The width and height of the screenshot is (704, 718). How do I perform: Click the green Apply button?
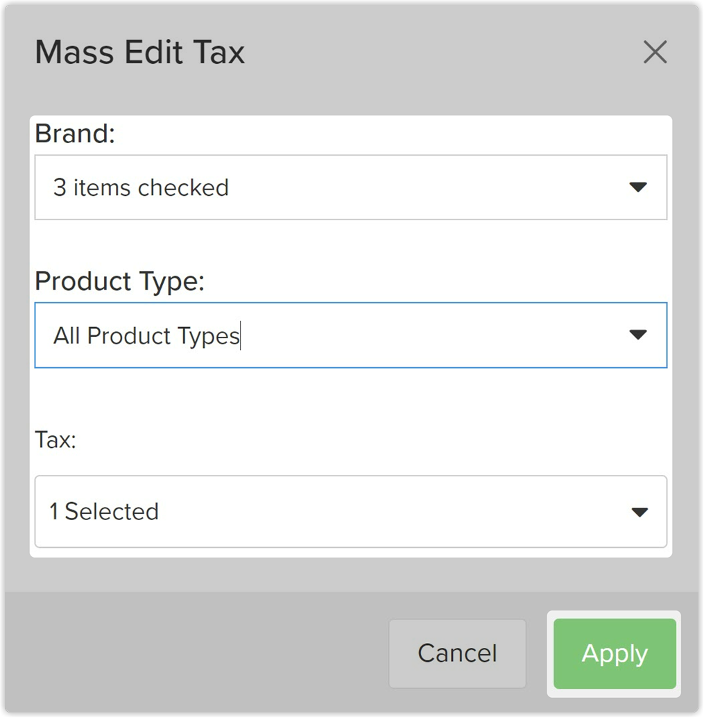(x=615, y=653)
